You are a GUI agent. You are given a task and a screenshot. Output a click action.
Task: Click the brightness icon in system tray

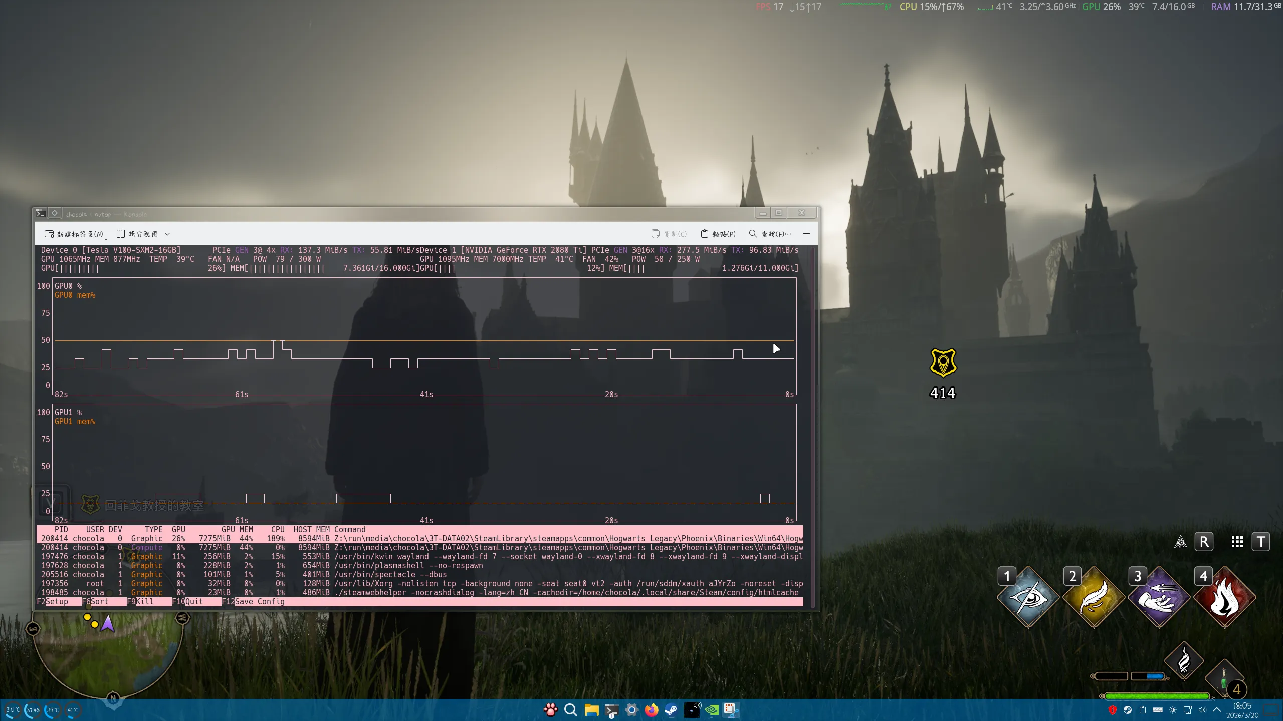click(1172, 710)
